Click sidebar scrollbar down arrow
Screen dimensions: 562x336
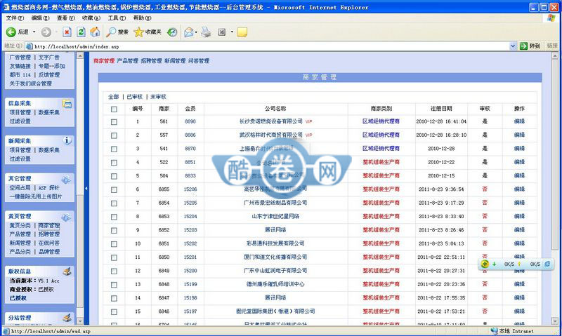pos(80,321)
